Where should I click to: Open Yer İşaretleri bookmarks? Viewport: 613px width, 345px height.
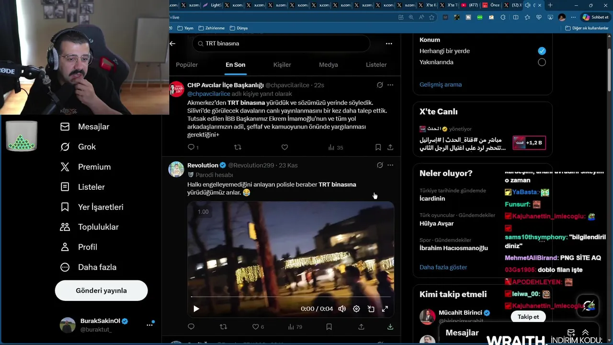point(91,207)
